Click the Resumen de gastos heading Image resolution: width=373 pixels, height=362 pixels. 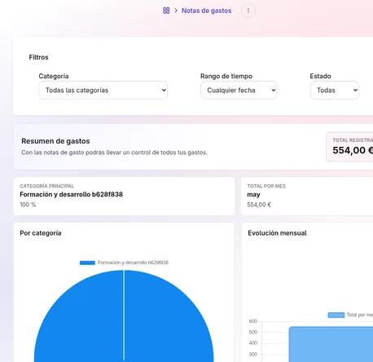coord(55,141)
